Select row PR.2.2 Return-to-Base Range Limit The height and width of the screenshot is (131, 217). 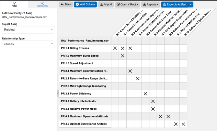85,79
